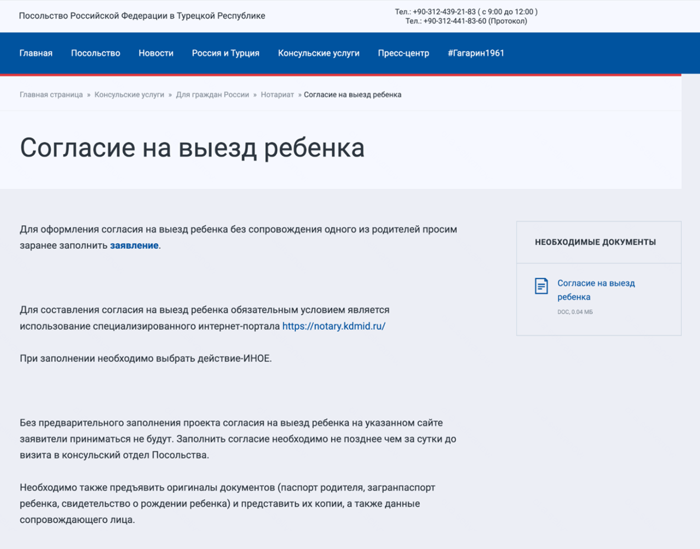This screenshot has width=700, height=549.
Task: Visit the notary.kdmid.ru portal link
Action: pos(333,326)
